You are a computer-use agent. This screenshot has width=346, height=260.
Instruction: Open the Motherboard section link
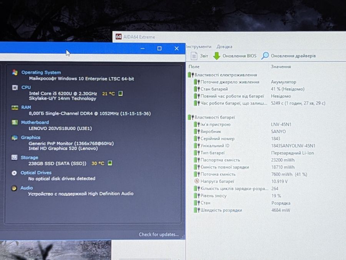[x=35, y=123]
